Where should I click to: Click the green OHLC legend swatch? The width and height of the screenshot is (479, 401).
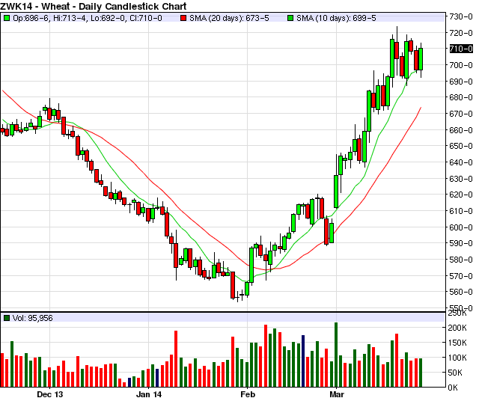pos(7,18)
